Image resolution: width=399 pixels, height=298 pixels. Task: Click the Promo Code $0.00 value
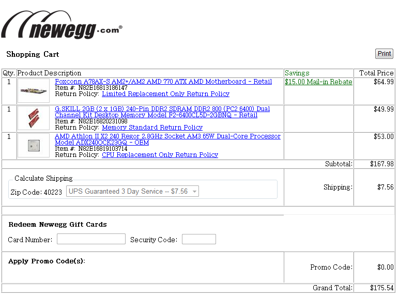click(385, 267)
